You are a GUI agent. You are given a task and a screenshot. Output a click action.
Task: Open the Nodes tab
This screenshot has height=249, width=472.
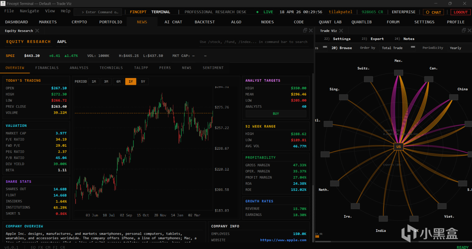(267, 22)
